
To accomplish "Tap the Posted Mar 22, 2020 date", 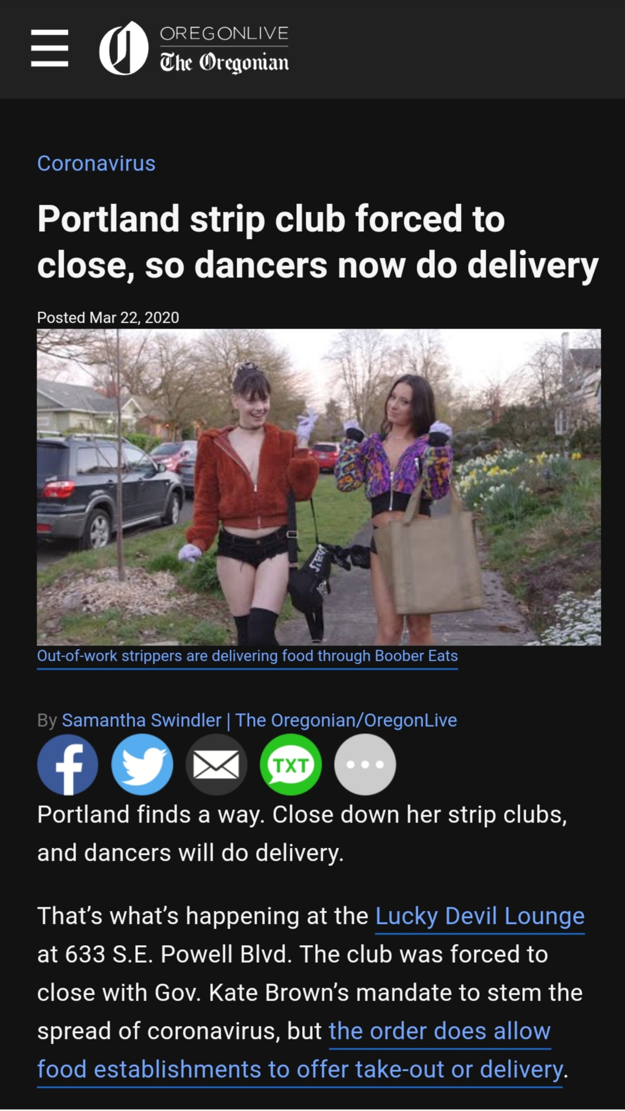I will (108, 317).
